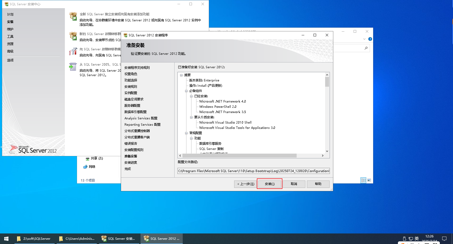Image resolution: width=453 pixels, height=244 pixels.
Task: Click the 安装进度 step
Action: coord(131,163)
